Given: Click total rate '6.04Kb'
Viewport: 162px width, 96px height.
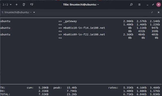Looking at the screenshot, I should pyautogui.click(x=142, y=94).
